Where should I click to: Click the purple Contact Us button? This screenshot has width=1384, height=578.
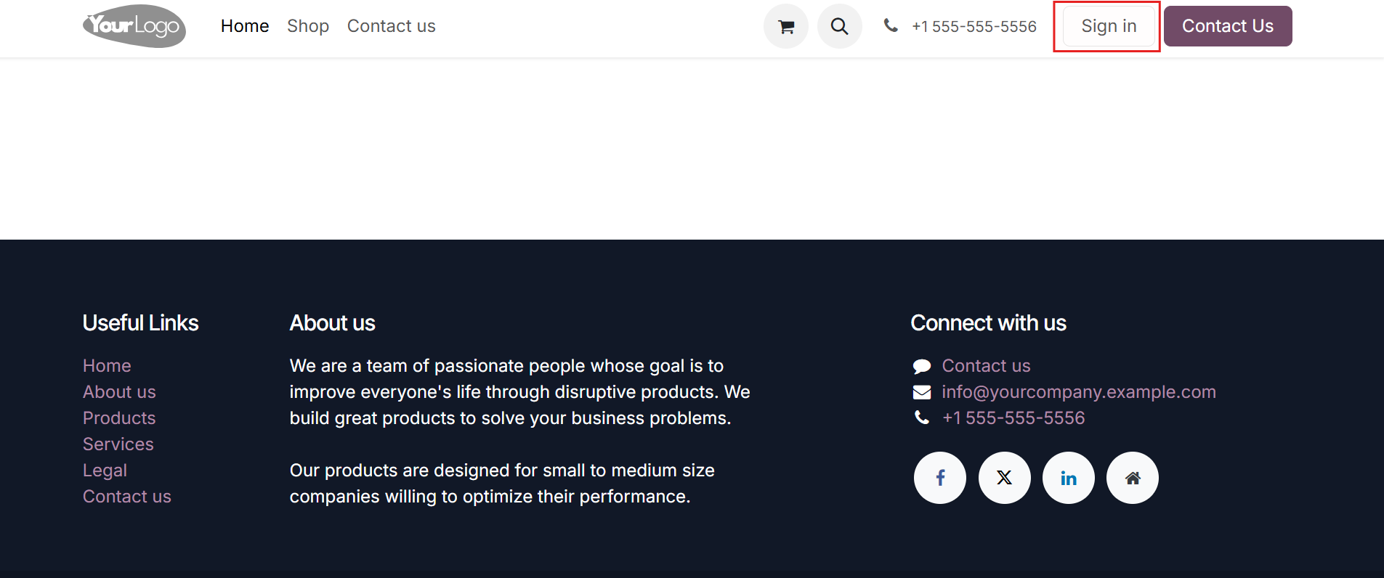click(1228, 26)
